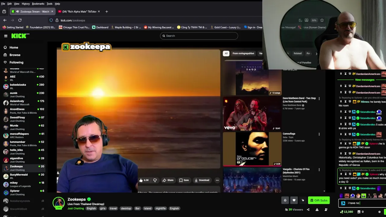Click the Save button under the video
This screenshot has width=386, height=217.
click(184, 180)
